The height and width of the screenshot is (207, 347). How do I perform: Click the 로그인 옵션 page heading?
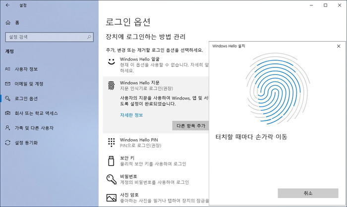128,22
